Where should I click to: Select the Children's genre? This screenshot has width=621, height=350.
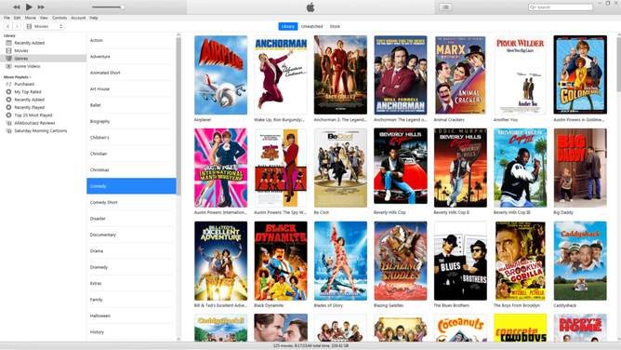131,138
